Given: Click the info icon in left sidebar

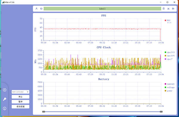Looking at the screenshot, I should (4, 108).
